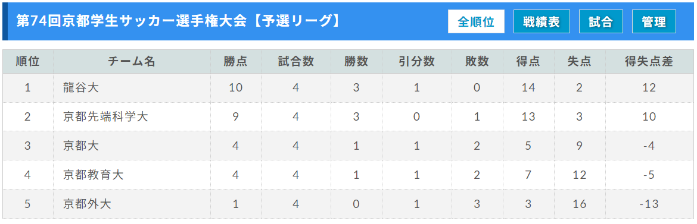Viewport: 697px width, 224px height.
Task: Select the 京都教育大 team name
Action: (x=93, y=175)
